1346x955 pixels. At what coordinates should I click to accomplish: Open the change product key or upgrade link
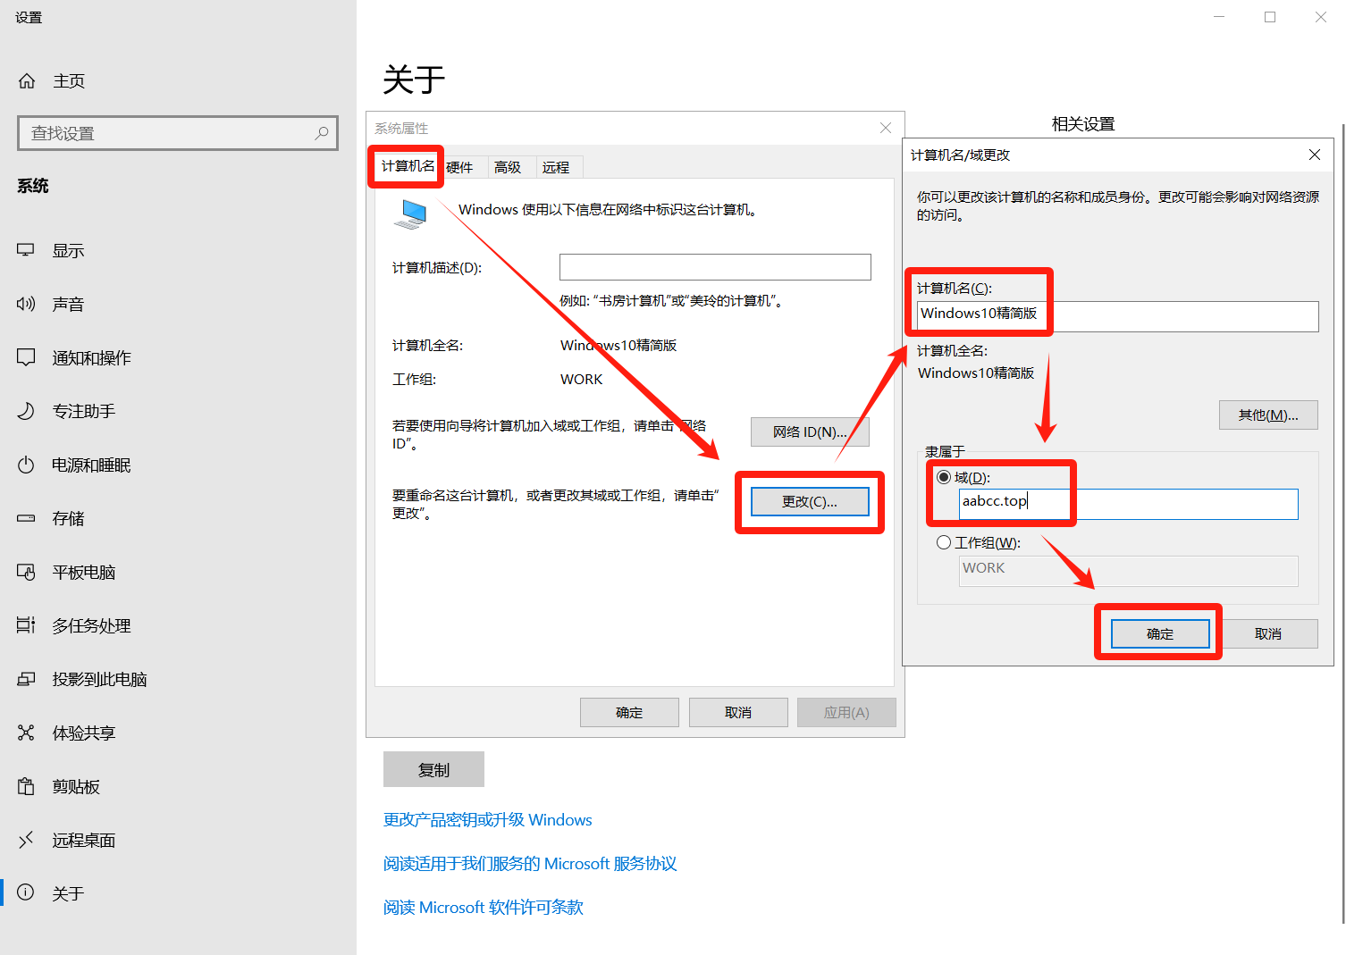click(487, 820)
